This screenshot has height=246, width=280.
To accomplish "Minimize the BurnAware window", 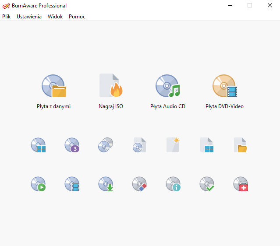I will click(x=230, y=6).
